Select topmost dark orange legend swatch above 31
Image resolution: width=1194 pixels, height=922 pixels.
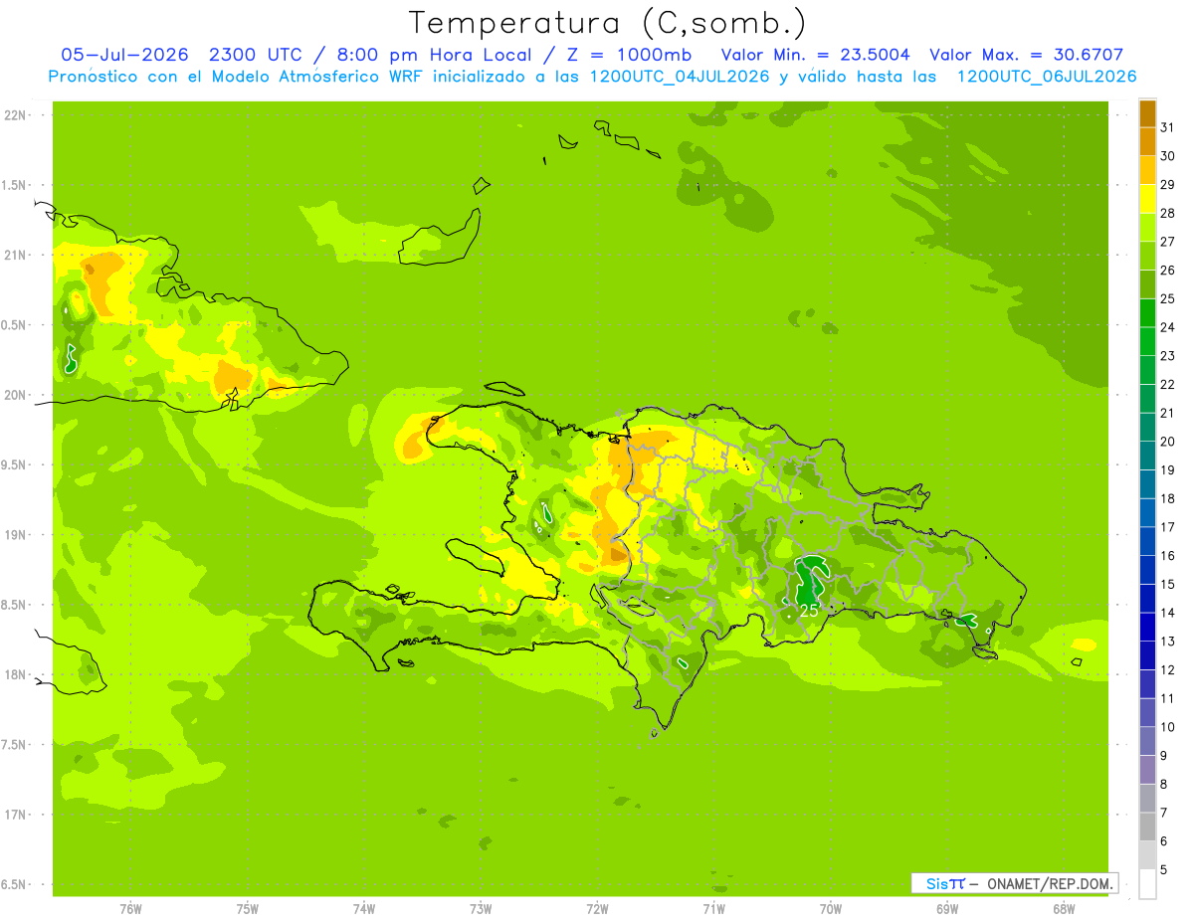coord(1147,113)
